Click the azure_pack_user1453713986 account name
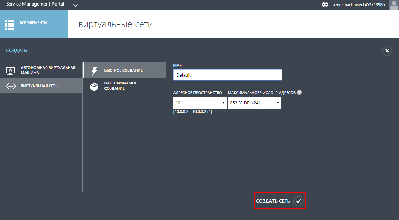 [358, 5]
